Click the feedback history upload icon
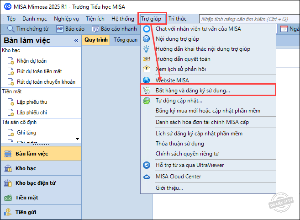 147,69
